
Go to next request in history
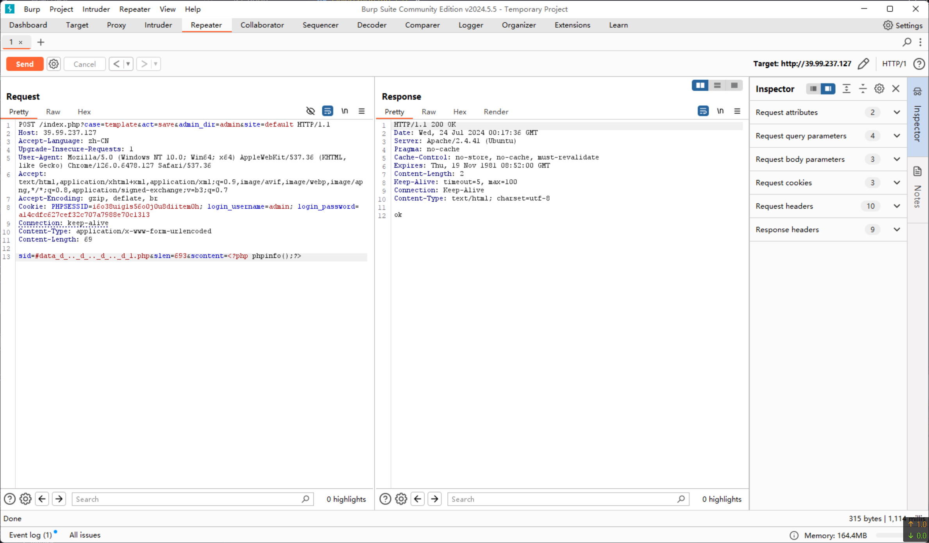(144, 64)
